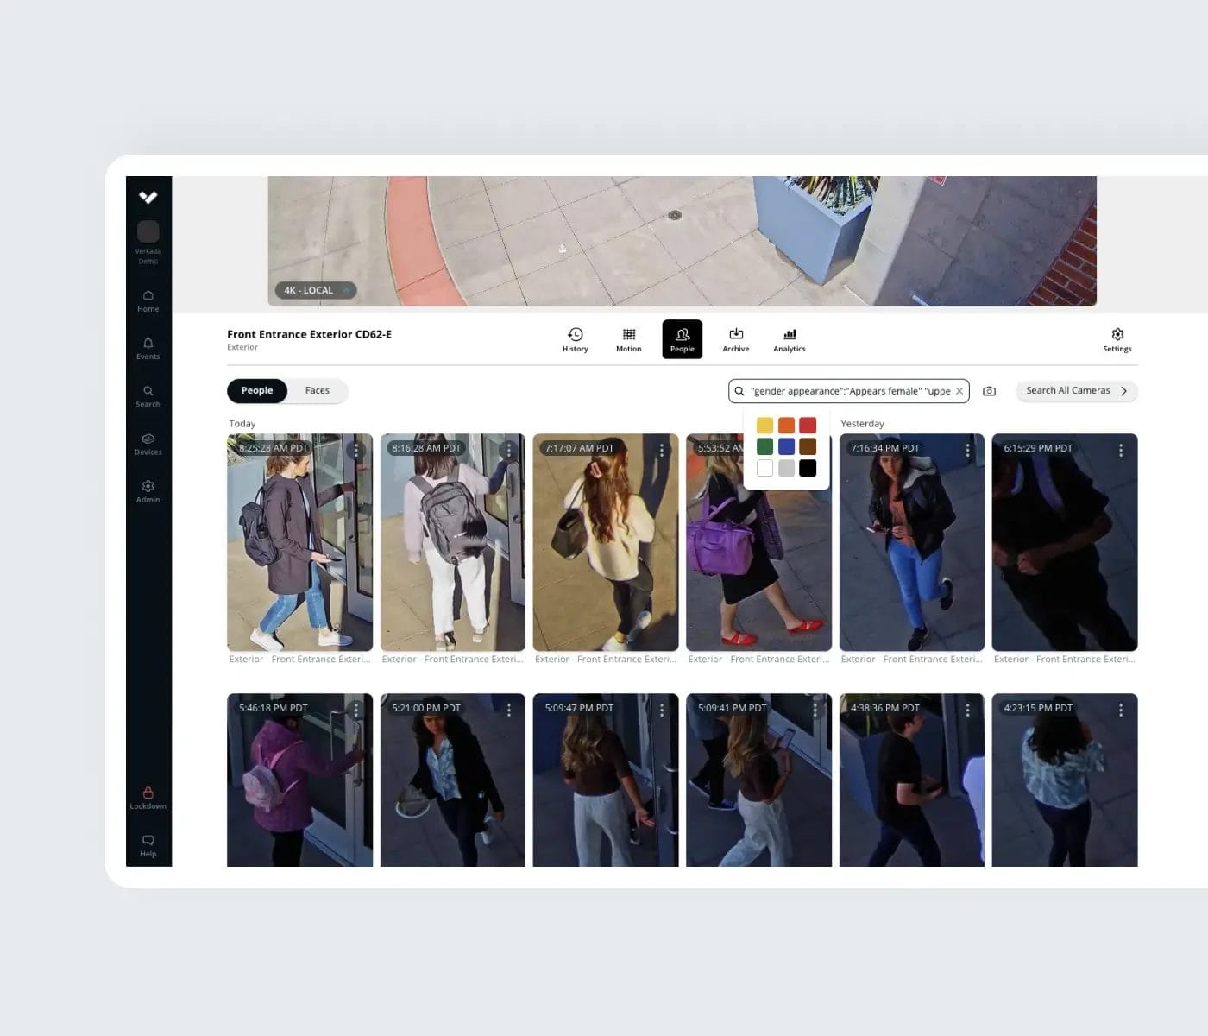Open the History view icon
The width and height of the screenshot is (1208, 1036).
575,338
